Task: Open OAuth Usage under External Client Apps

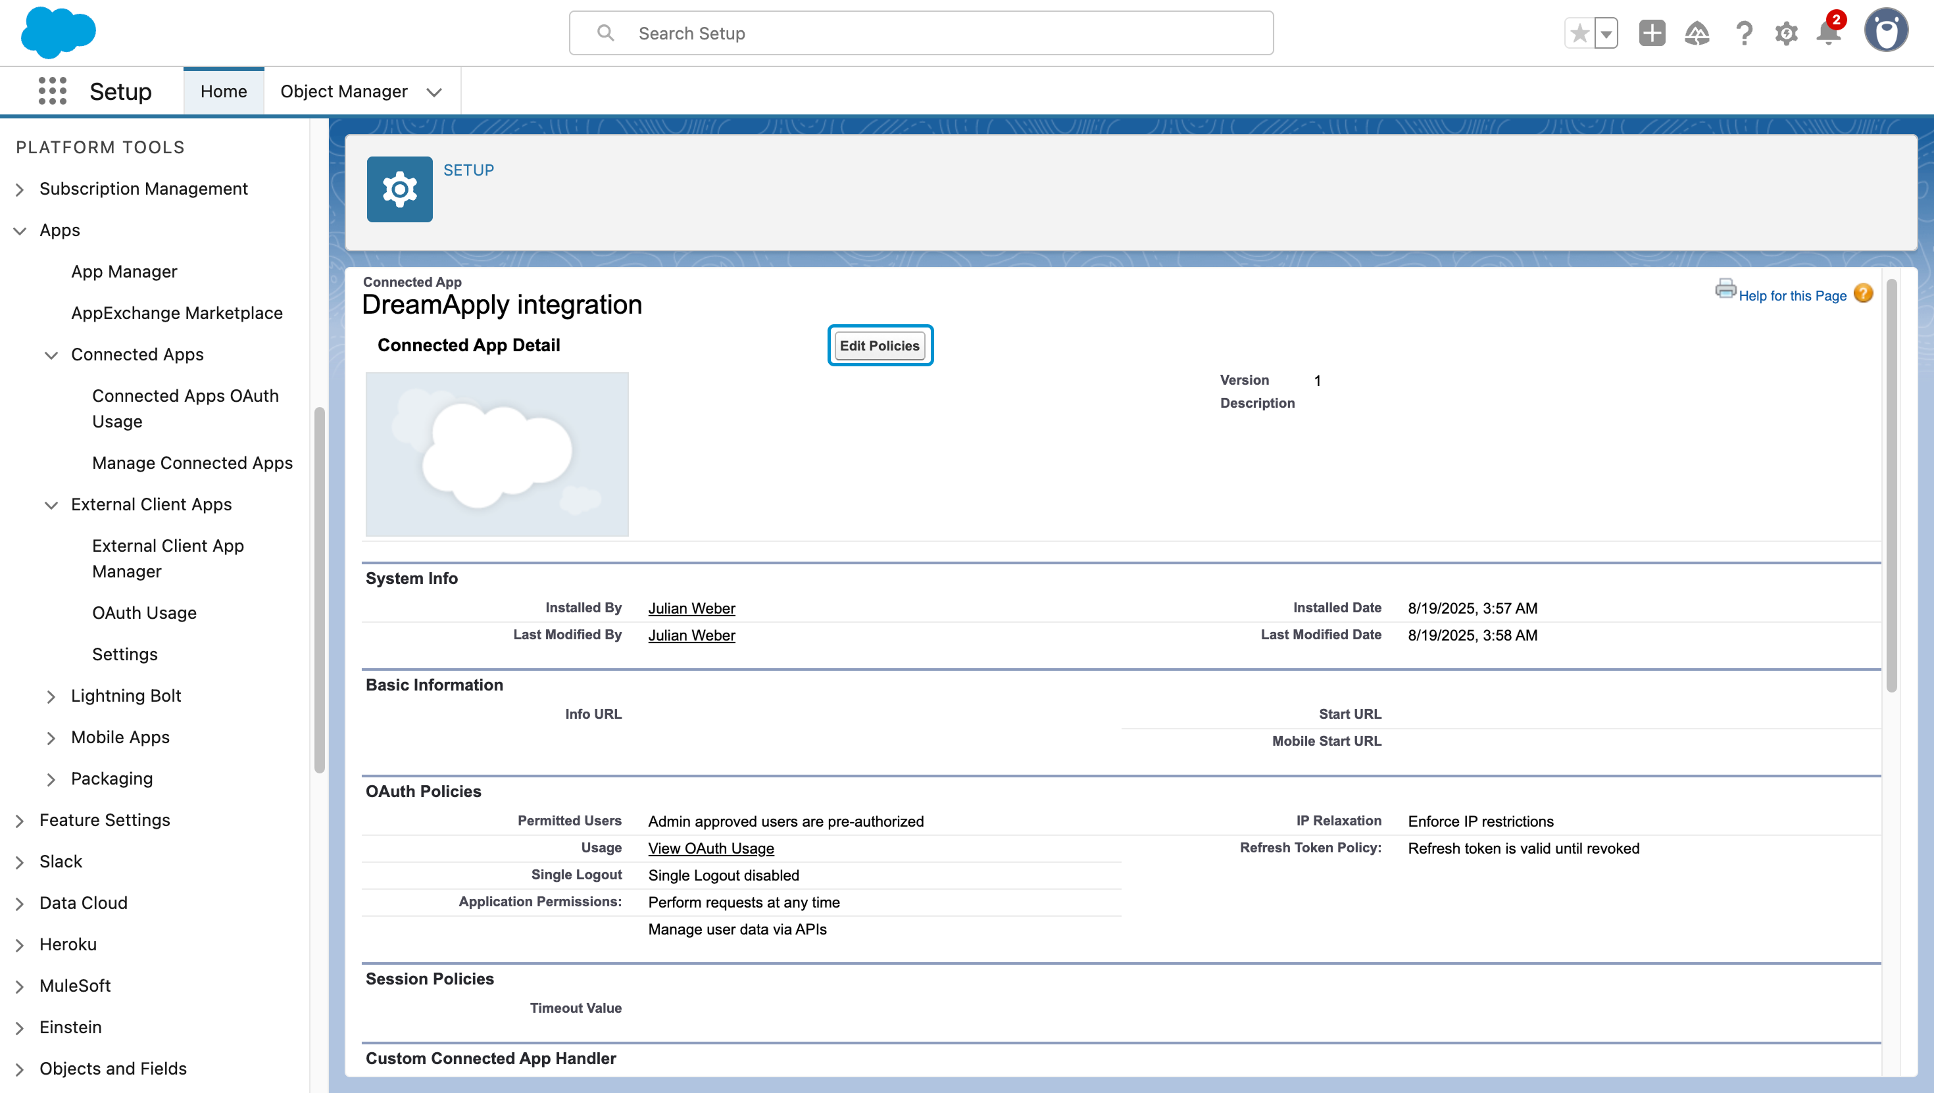Action: click(x=144, y=612)
